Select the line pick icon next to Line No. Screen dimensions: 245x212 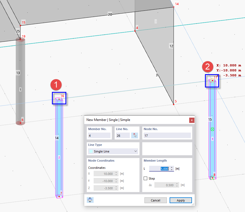pyautogui.click(x=135, y=135)
